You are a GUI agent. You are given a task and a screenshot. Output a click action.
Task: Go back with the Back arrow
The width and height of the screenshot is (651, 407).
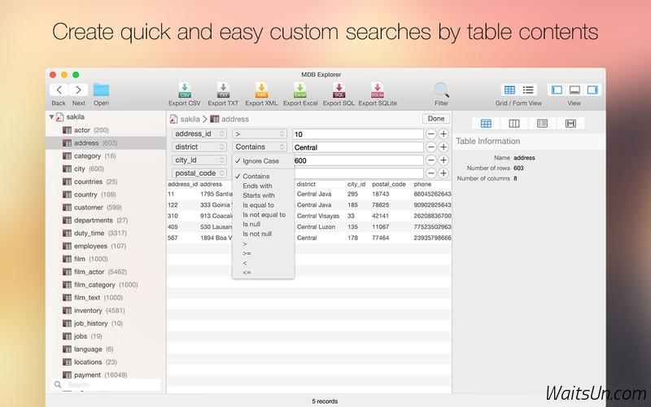59,90
